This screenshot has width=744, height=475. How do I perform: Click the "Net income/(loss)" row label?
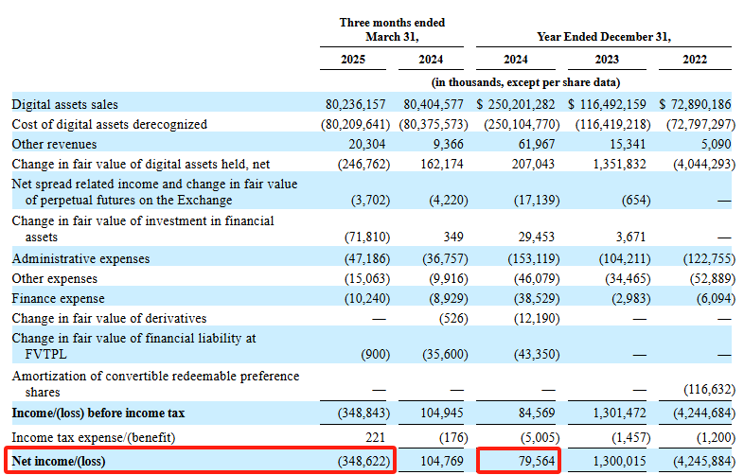(x=59, y=461)
